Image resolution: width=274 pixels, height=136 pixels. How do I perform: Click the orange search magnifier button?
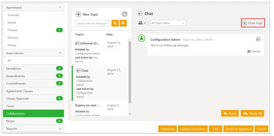(x=115, y=23)
